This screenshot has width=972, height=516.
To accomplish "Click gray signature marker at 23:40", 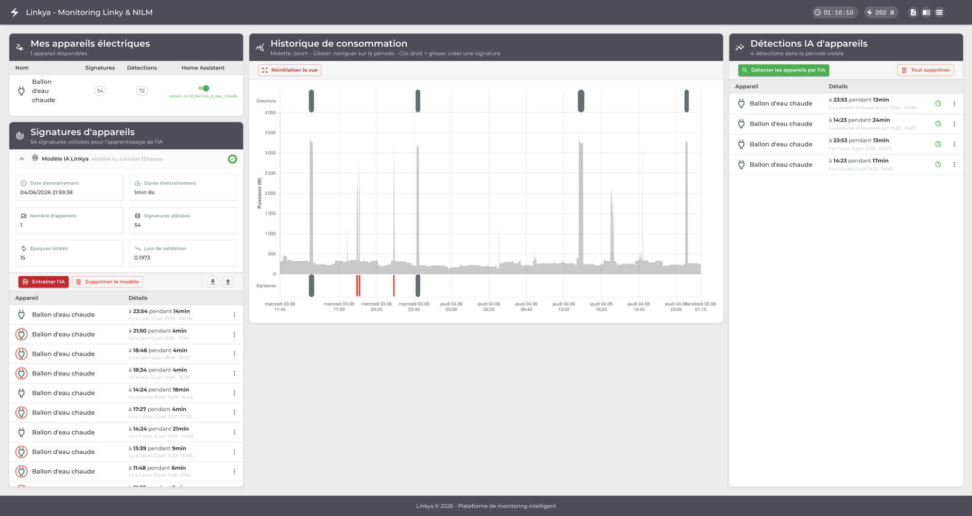I will point(418,285).
